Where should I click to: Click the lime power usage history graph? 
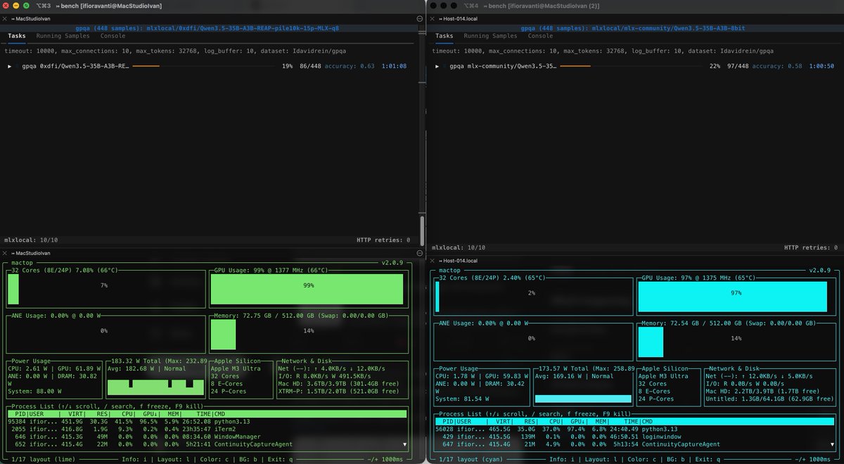tap(155, 387)
